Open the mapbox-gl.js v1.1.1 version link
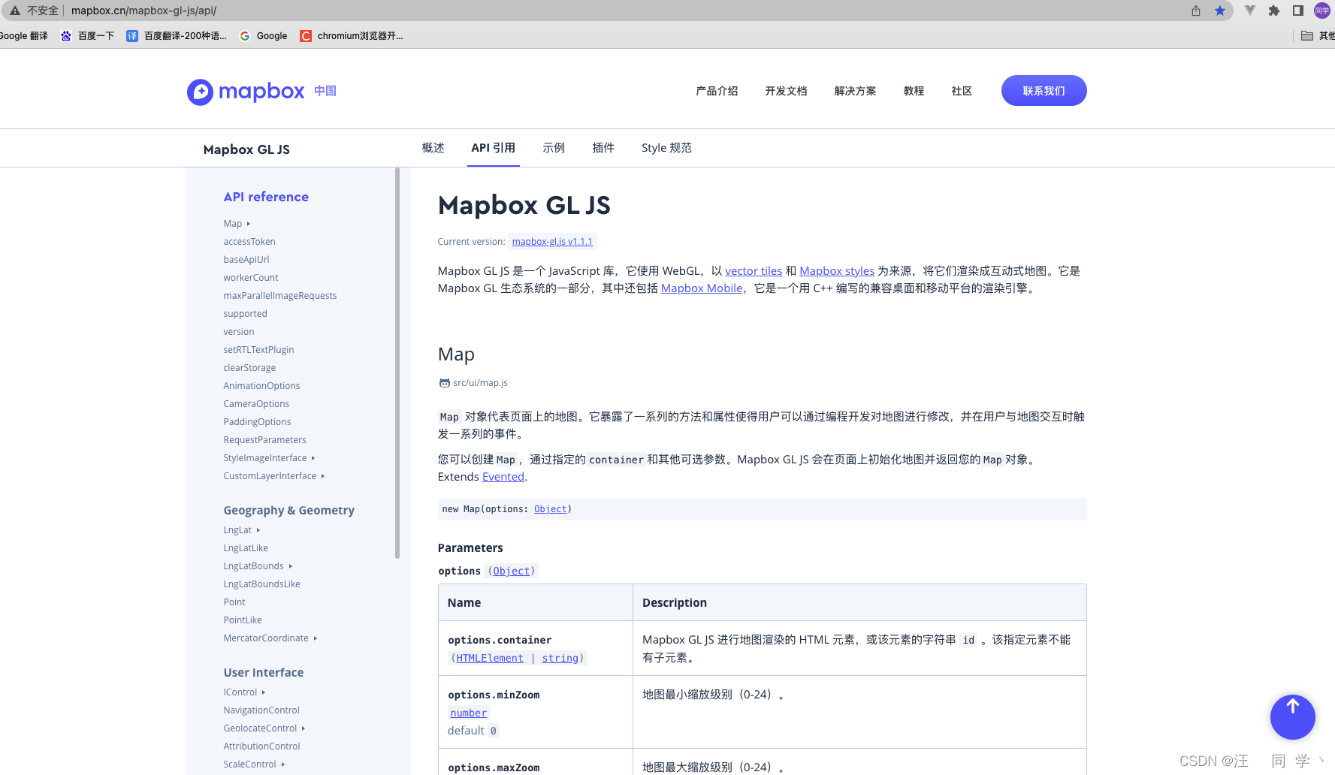Screen dimensions: 1335x775 552,241
